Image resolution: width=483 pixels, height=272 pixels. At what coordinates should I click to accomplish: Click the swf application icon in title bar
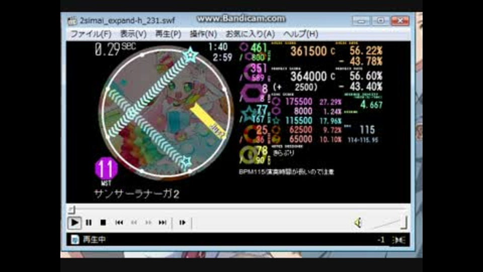(72, 21)
